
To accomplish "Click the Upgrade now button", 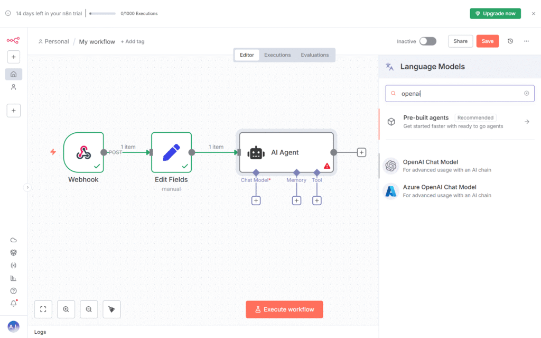I will (495, 14).
